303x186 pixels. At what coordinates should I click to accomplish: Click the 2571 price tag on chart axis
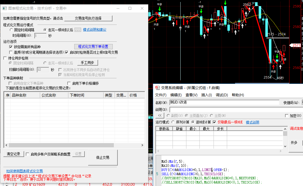click(296, 45)
